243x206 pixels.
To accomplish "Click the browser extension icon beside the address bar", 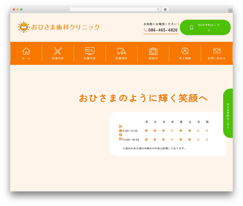I will click(165, 10).
